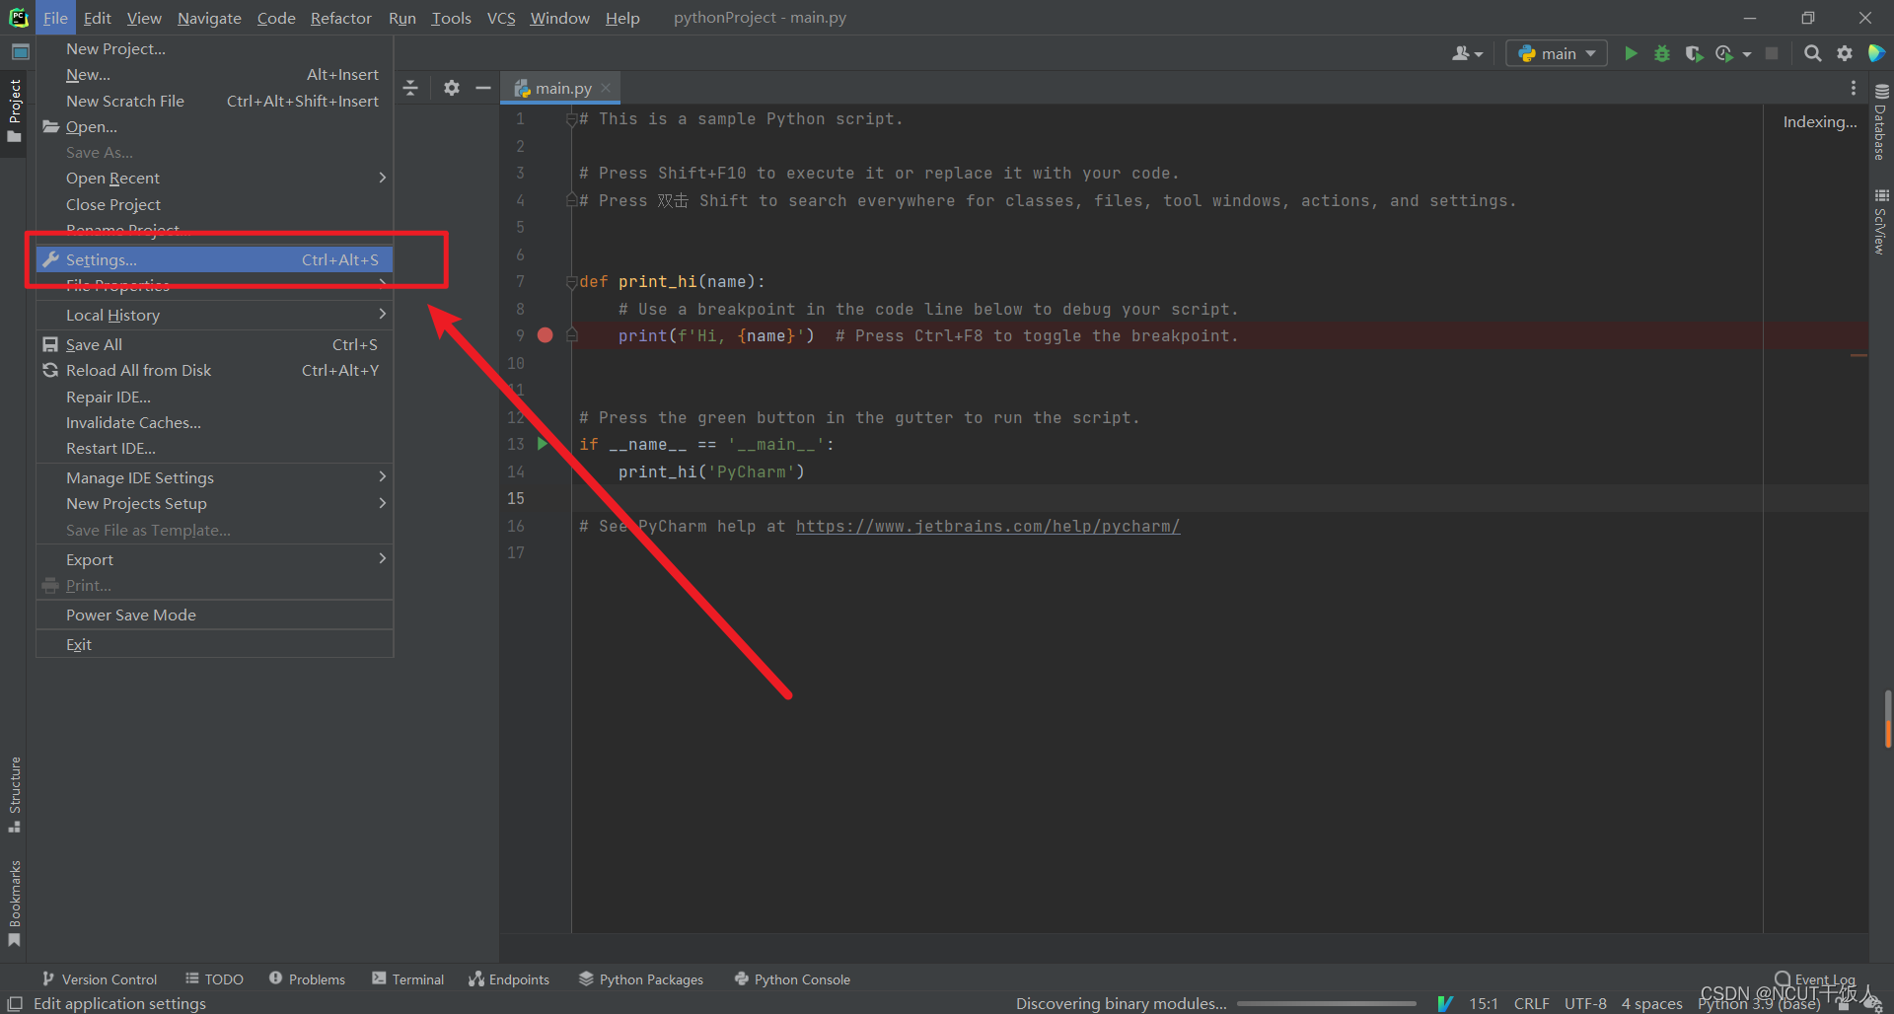This screenshot has width=1894, height=1014.
Task: Click the user account icon in toolbar
Action: [x=1467, y=53]
